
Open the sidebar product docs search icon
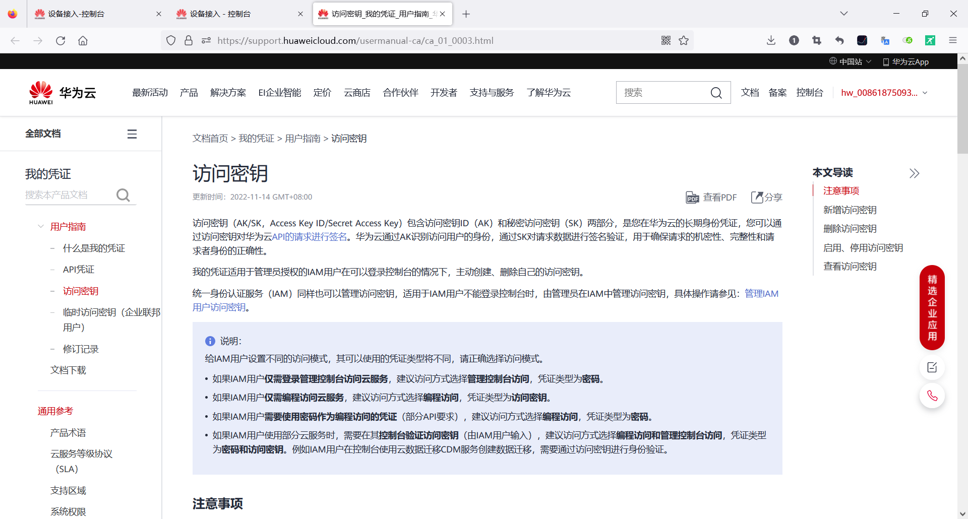point(124,195)
